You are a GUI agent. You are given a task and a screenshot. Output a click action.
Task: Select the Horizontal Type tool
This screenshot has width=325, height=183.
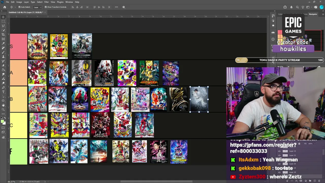coord(3,92)
